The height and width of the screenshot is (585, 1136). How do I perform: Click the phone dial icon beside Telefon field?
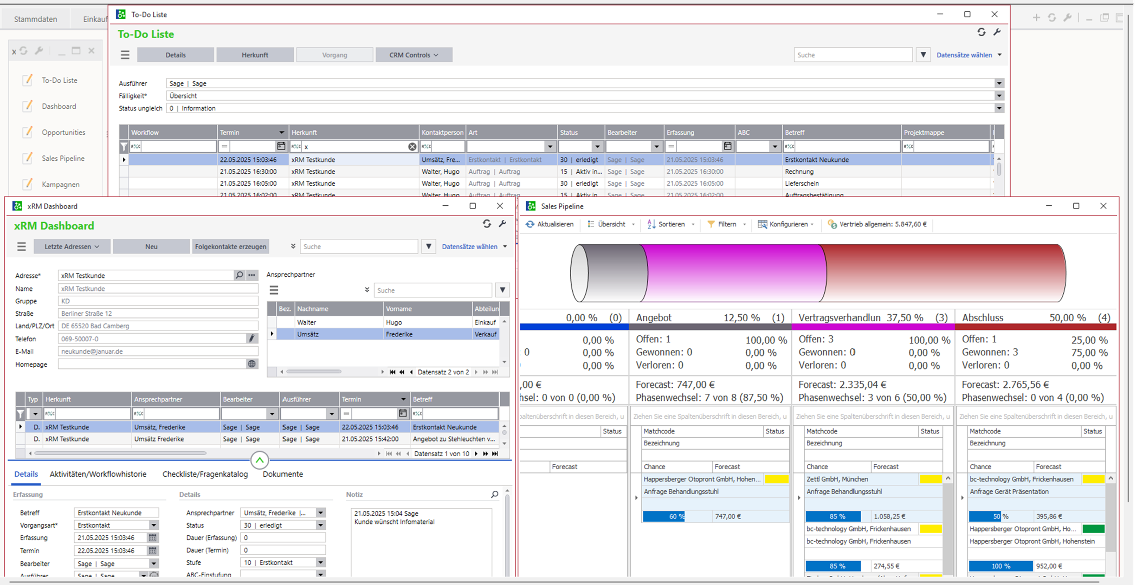251,339
